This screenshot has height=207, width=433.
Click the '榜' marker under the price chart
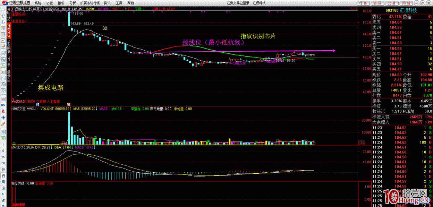(69, 104)
